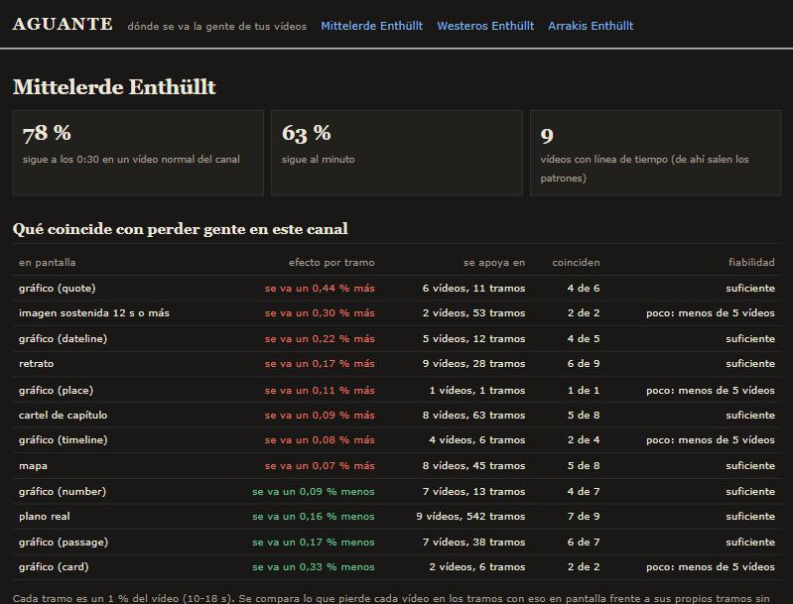Select the 'gráfico (timeline)' row label
This screenshot has height=604, width=793.
pyautogui.click(x=64, y=439)
